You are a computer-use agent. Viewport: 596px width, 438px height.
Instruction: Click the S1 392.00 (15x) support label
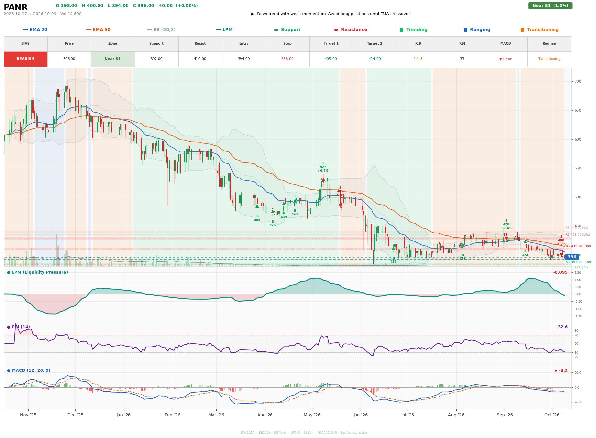tap(579, 262)
